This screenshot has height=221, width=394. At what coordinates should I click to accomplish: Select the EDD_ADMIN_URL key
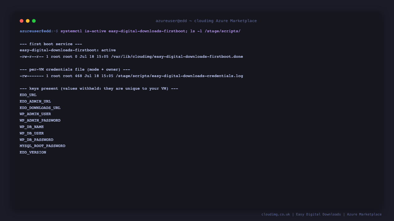tap(35, 102)
